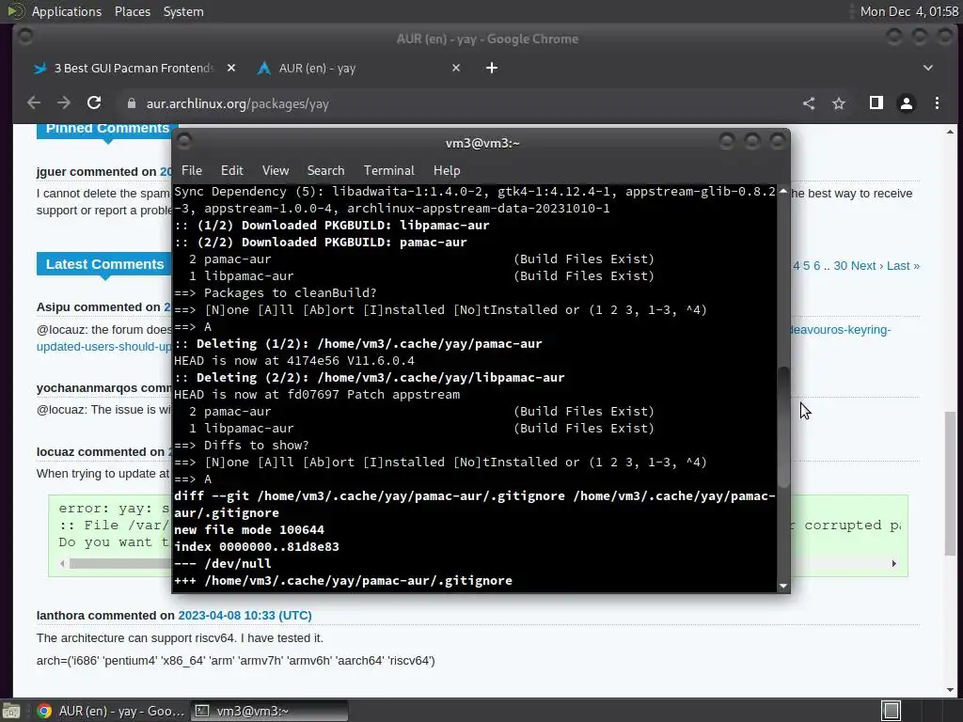Click 'lanthora commented on' author text
Viewport: 963px width, 722px height.
point(105,615)
